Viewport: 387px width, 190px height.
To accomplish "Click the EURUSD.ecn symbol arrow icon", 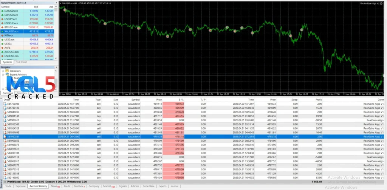I will 2,11.
